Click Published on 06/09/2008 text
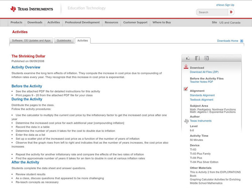 28,61
